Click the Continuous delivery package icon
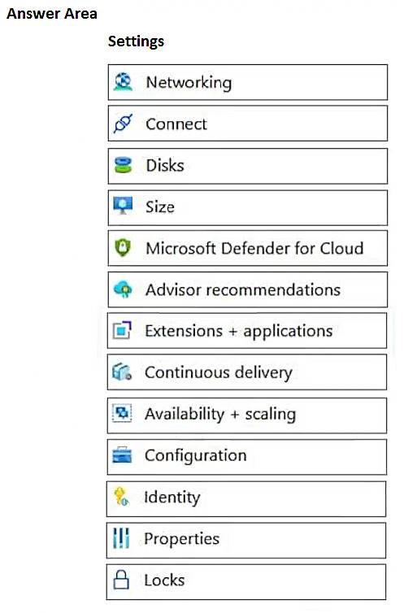The image size is (408, 613). pyautogui.click(x=122, y=372)
